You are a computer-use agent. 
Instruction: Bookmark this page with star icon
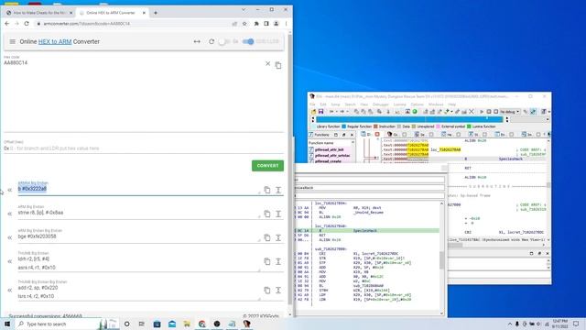[x=244, y=24]
